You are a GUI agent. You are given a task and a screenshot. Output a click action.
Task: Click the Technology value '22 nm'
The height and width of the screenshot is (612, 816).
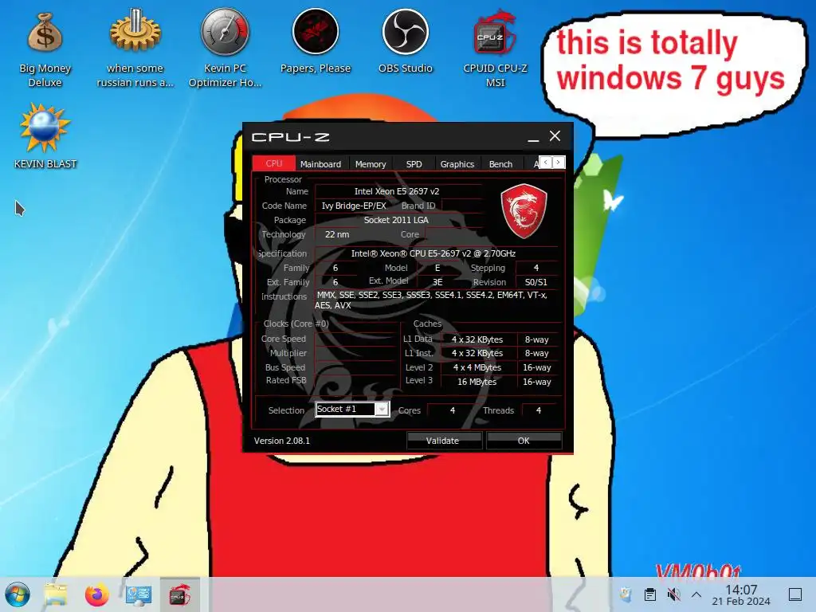337,235
